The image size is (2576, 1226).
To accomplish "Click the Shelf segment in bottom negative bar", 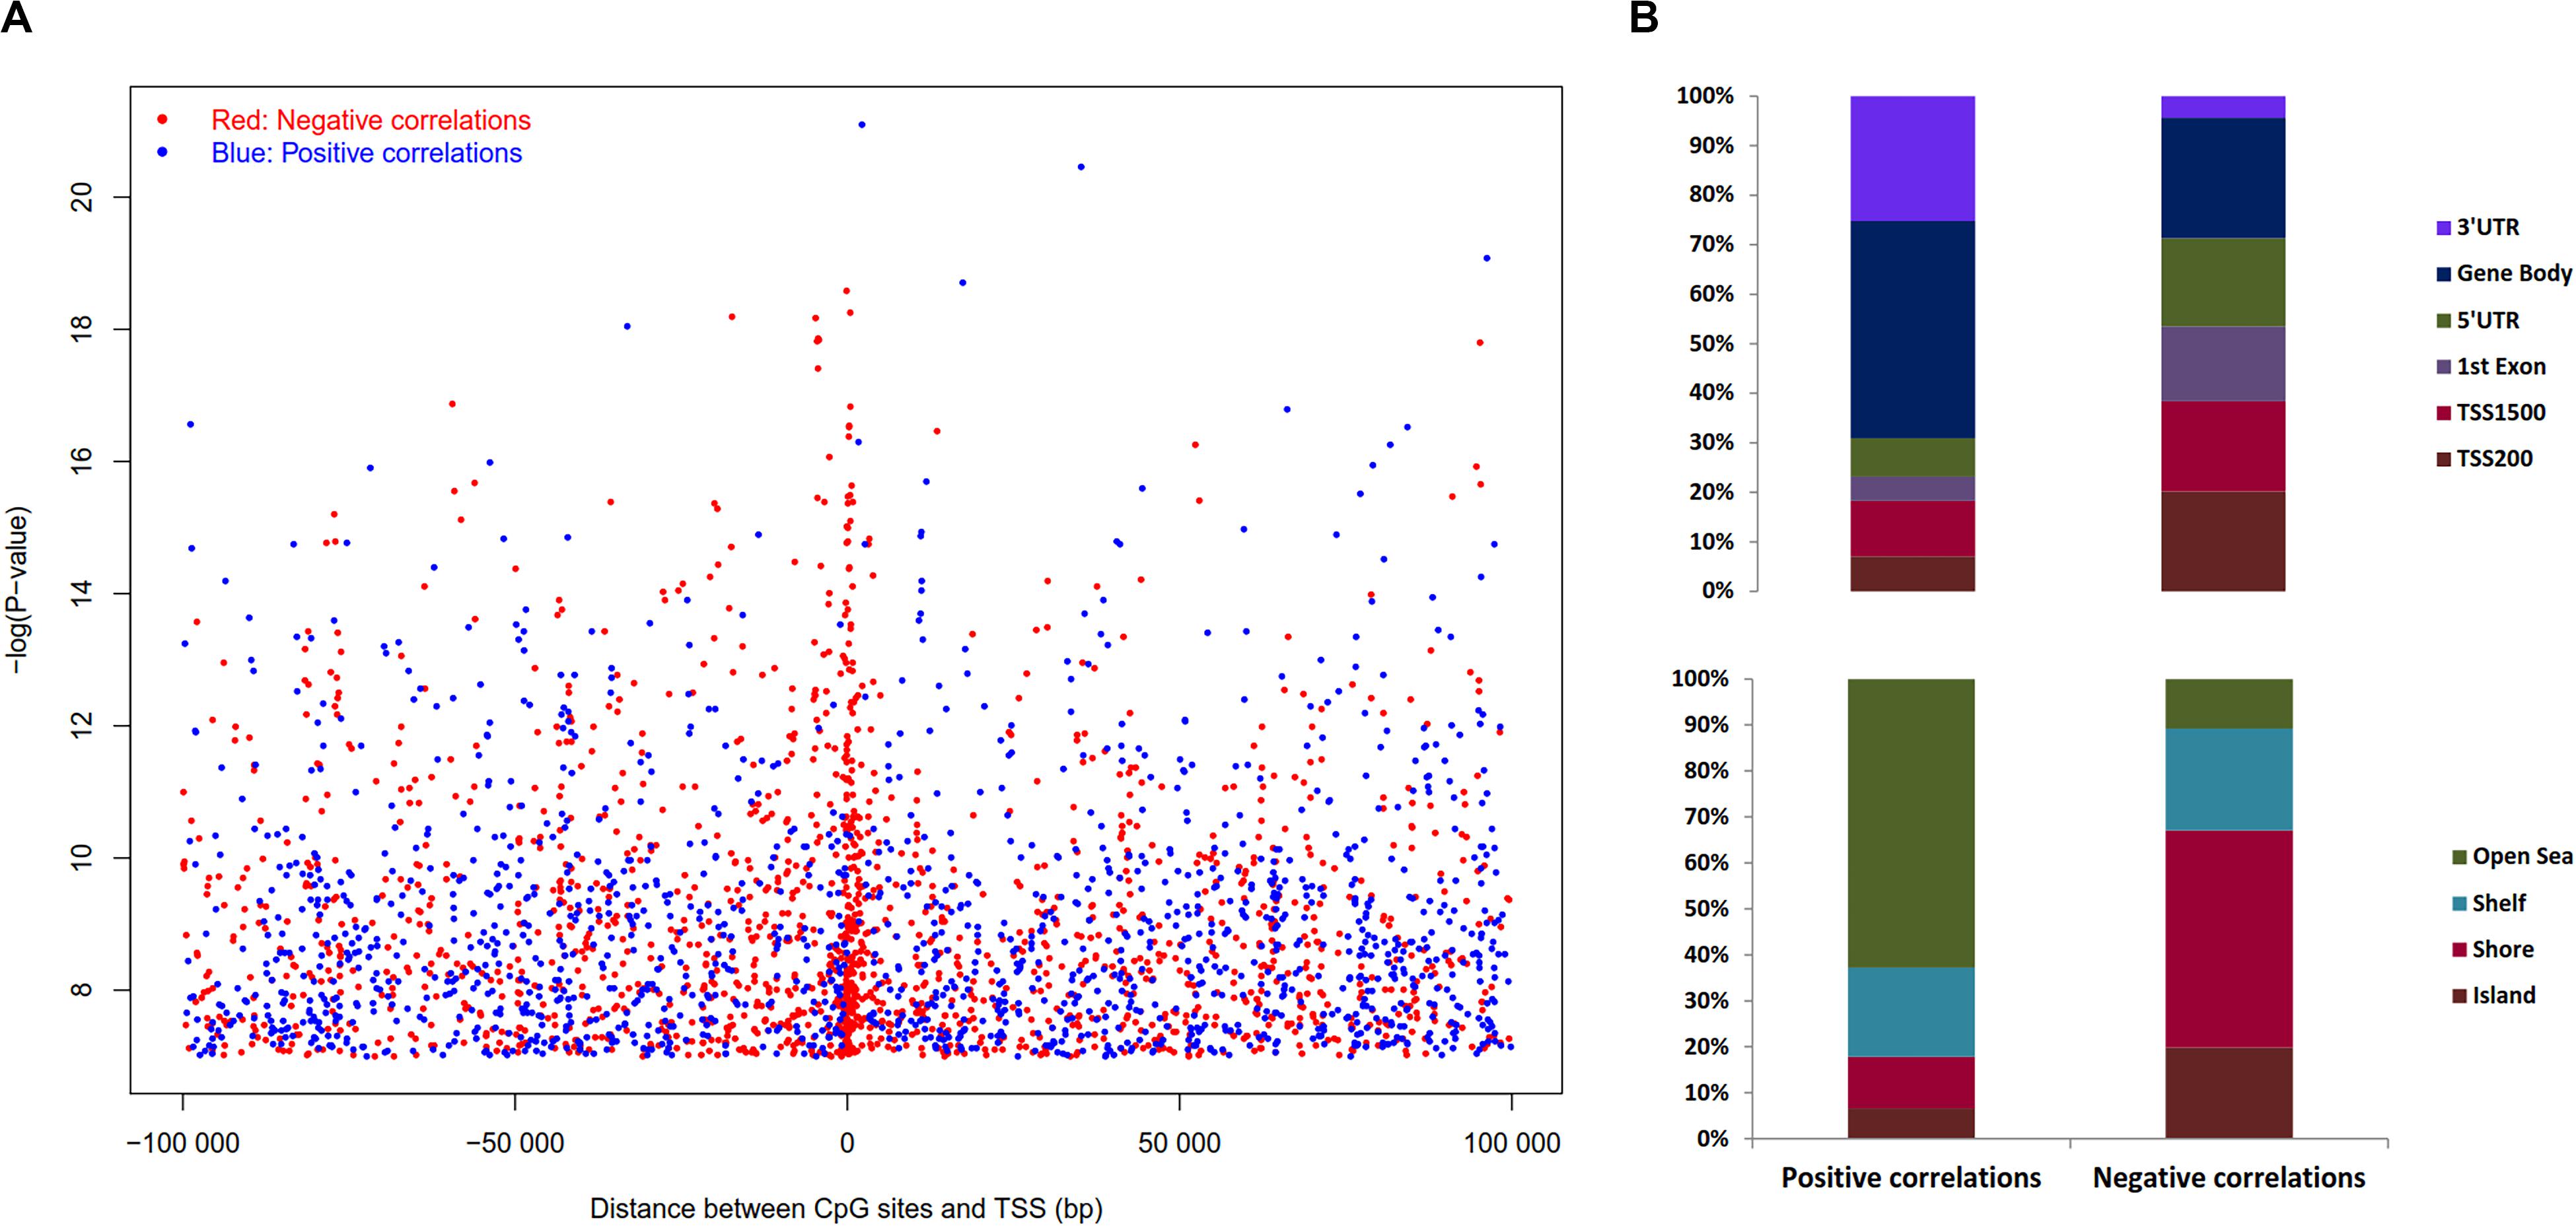I will [x=2229, y=780].
